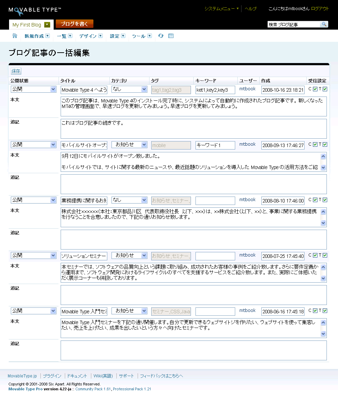Toggle comments checkbox C for 2008-07-25 entry
This screenshot has width=338, height=398.
click(x=315, y=255)
